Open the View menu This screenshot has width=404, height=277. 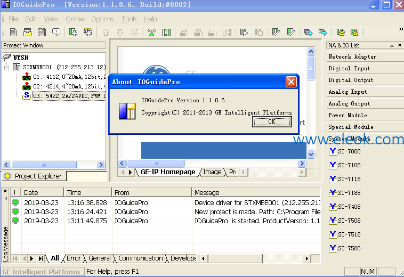coord(51,19)
